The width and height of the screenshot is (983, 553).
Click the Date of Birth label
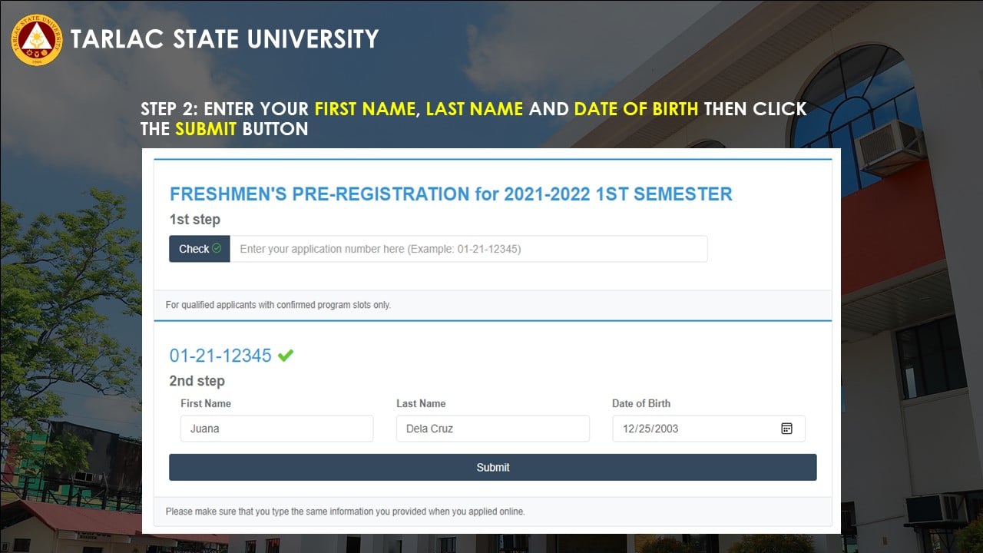click(641, 403)
